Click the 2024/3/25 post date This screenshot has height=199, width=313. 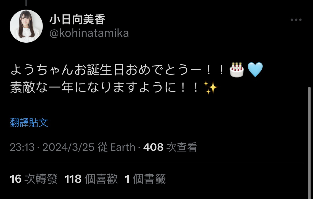click(x=68, y=147)
